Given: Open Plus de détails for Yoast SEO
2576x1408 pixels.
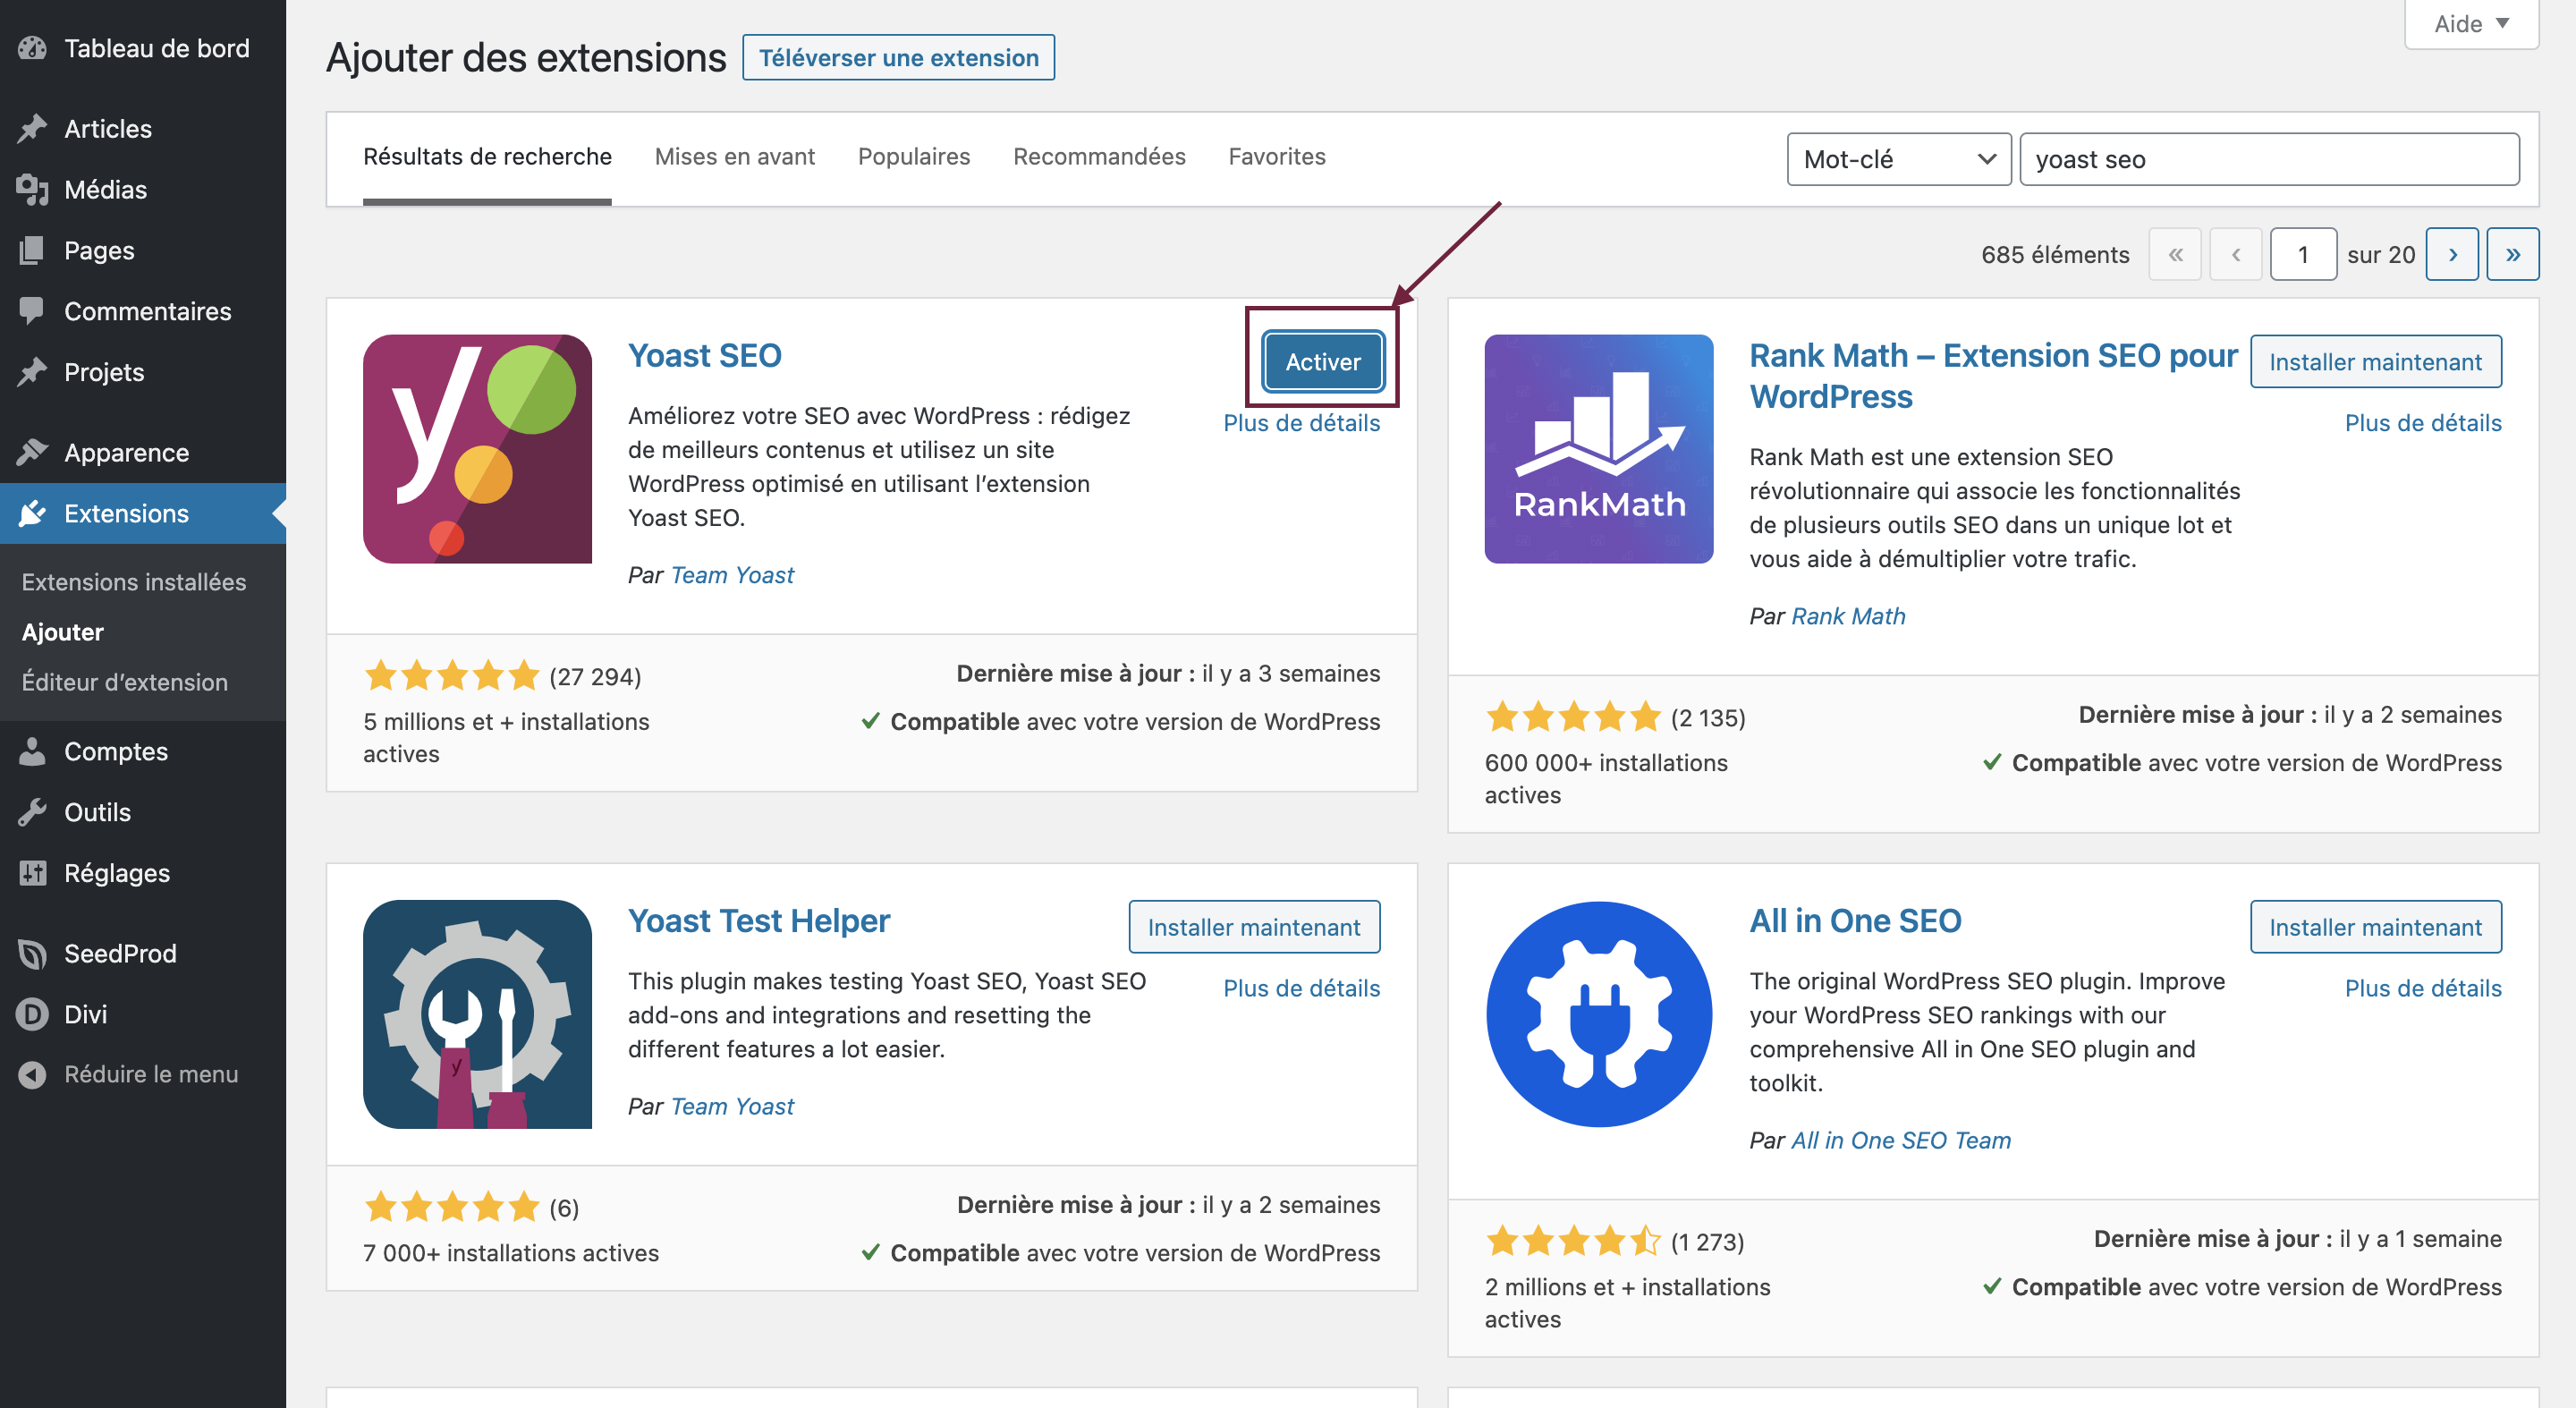Looking at the screenshot, I should [x=1301, y=423].
